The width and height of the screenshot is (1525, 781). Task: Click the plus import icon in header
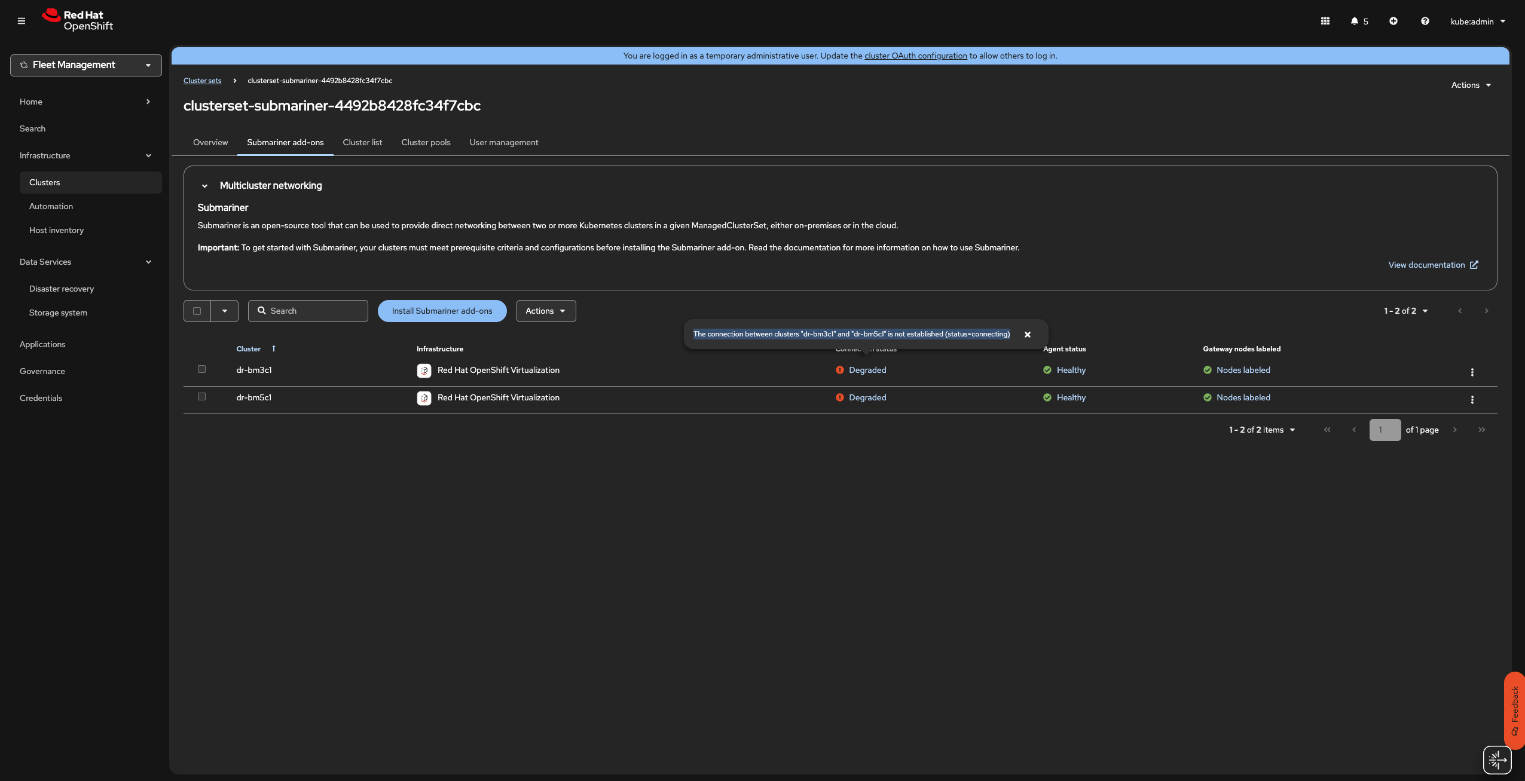click(1393, 21)
